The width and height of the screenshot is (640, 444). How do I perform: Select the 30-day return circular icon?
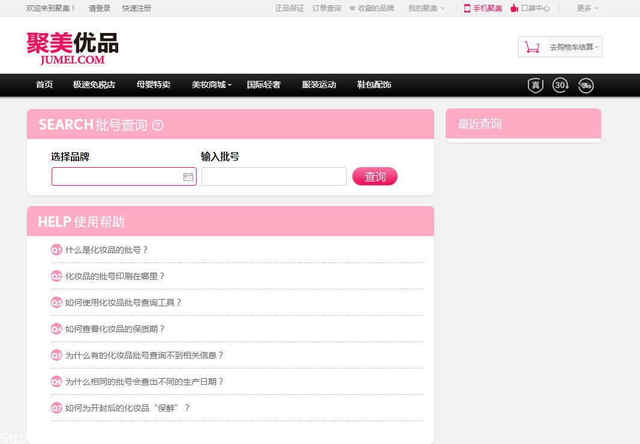click(560, 85)
